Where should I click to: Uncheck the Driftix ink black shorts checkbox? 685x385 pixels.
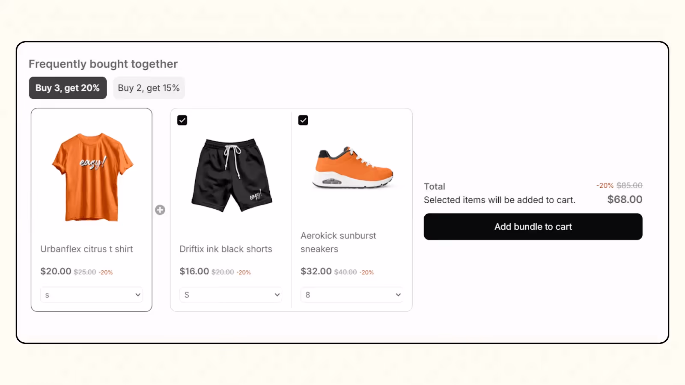pos(182,120)
